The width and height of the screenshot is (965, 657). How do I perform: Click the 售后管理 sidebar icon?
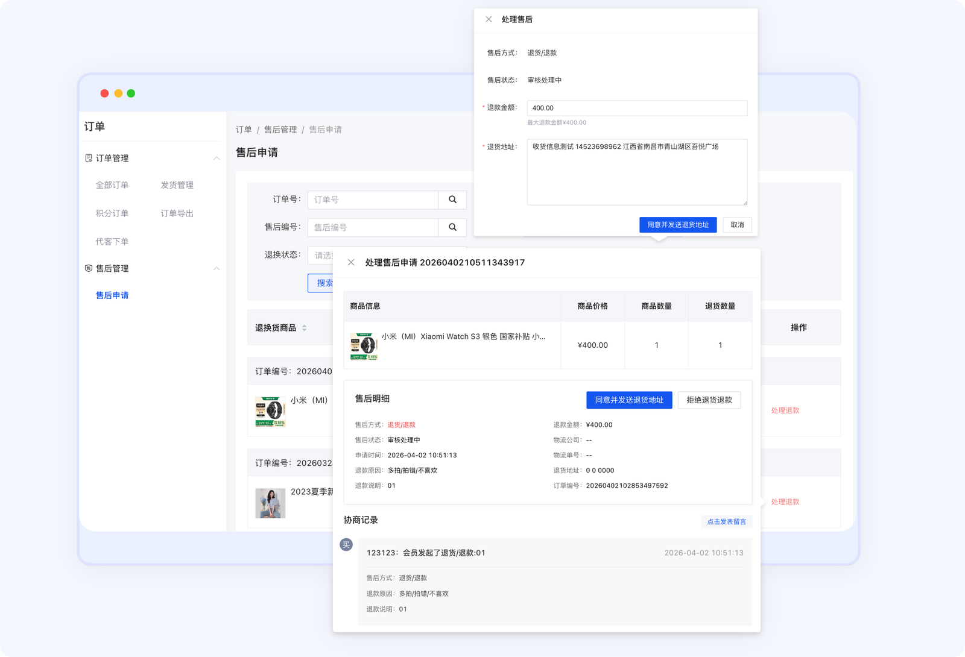click(88, 268)
